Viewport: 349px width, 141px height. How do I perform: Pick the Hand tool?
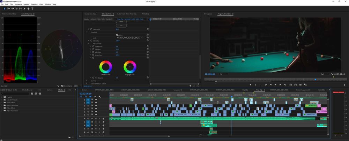pyautogui.click(x=29, y=8)
